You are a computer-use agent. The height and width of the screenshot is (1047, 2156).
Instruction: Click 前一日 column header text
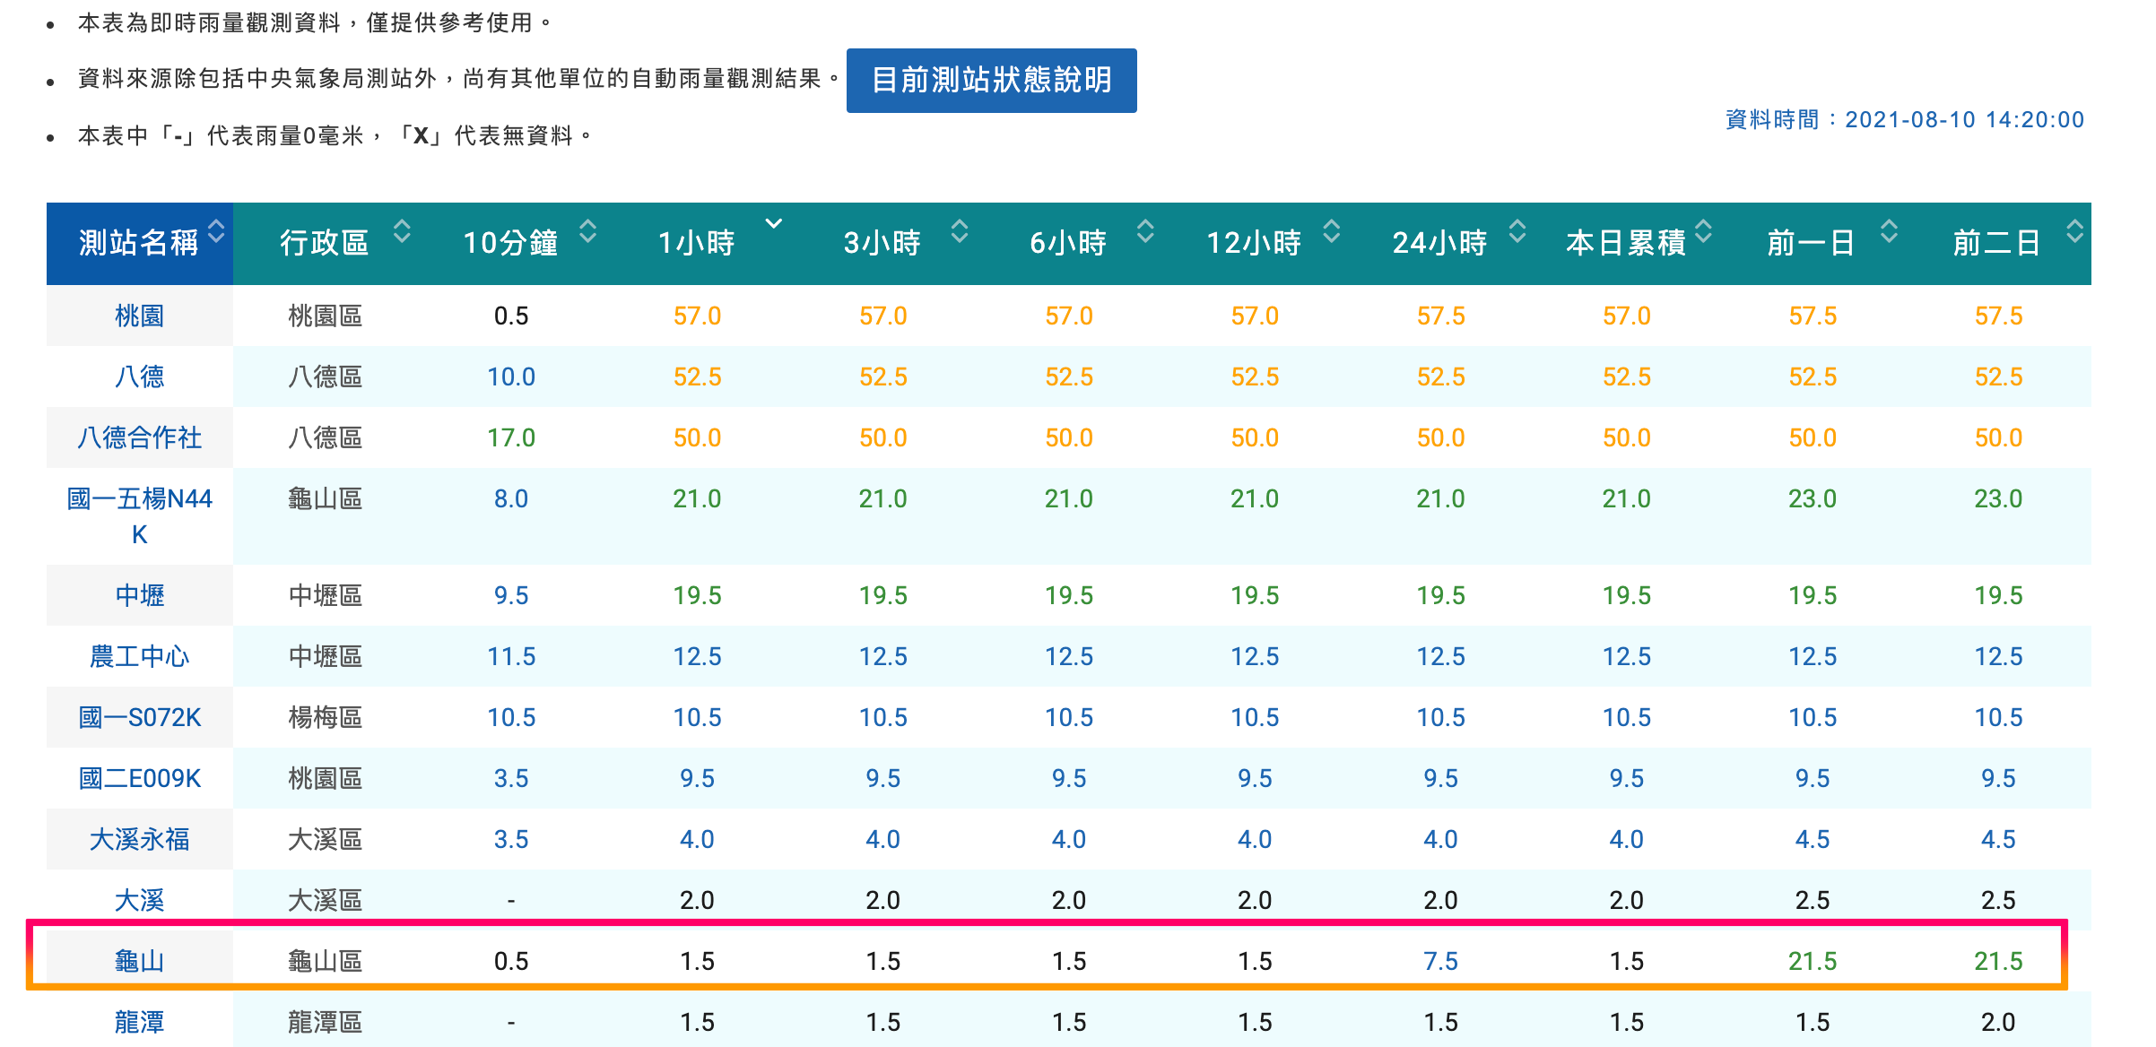[x=1812, y=243]
